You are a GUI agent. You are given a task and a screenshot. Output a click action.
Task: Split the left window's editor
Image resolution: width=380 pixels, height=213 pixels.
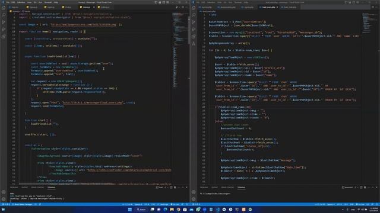183,7
